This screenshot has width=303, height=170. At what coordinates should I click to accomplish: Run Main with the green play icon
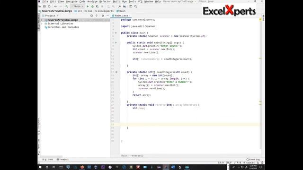88,6
